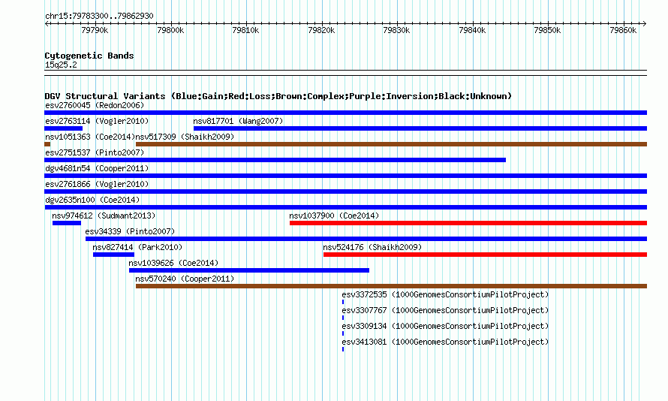Click the 79790k ruler tick label

pyautogui.click(x=95, y=30)
